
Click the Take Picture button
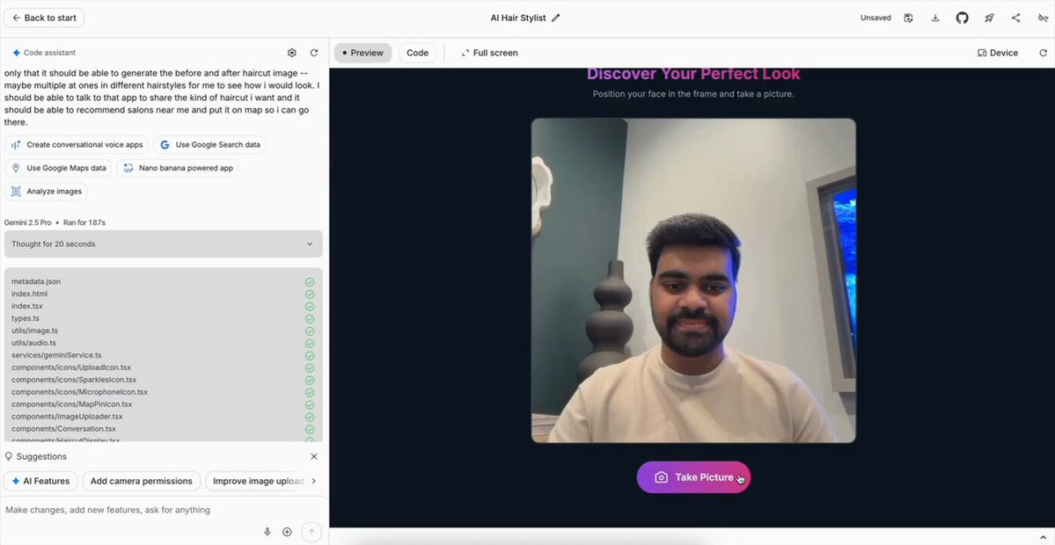click(x=693, y=477)
